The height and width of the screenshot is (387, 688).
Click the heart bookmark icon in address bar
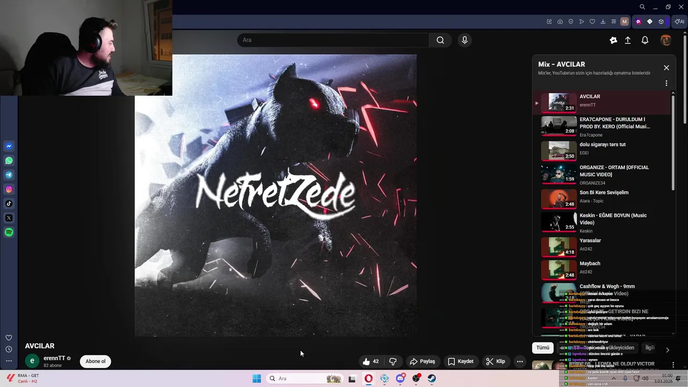coord(592,21)
